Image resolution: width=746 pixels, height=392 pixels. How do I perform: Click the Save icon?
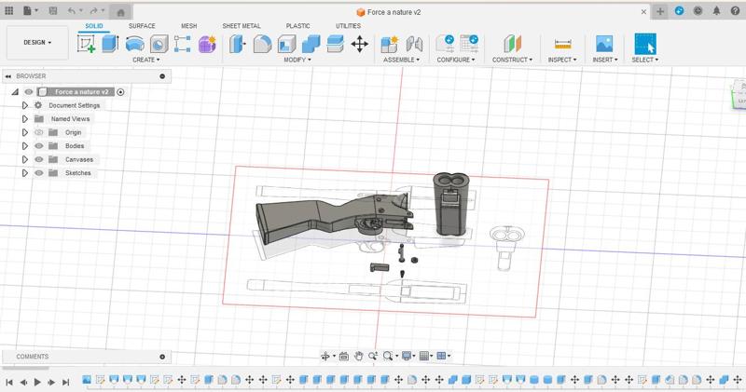pos(53,10)
